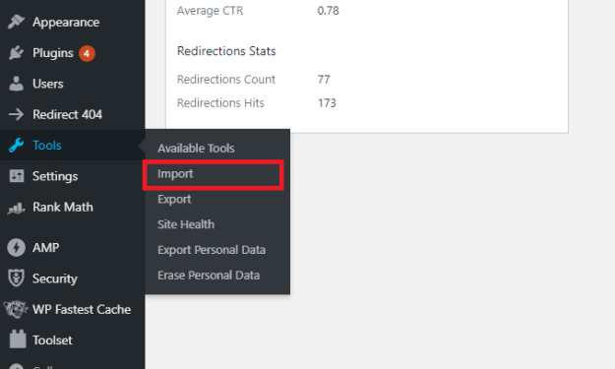
Task: Click the Rank Math chart icon
Action: (16, 208)
